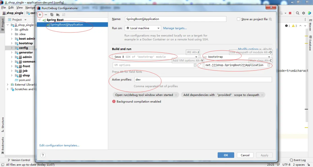The image size is (313, 167).
Task: Open the Structure tool window
Action: point(3,124)
